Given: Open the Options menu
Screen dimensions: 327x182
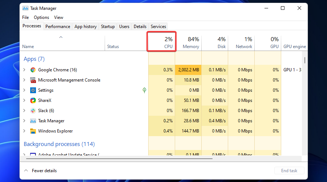Looking at the screenshot, I should [41, 17].
